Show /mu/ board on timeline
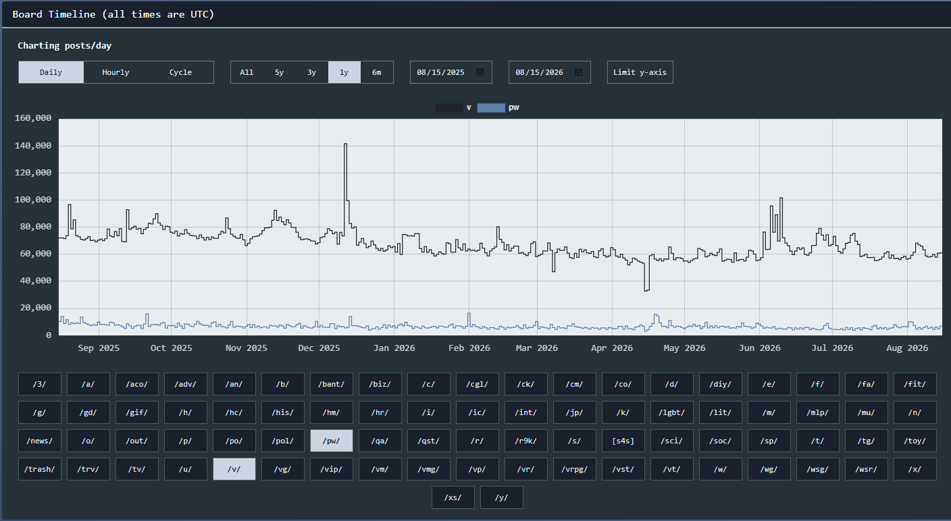This screenshot has height=521, width=951. [x=867, y=412]
